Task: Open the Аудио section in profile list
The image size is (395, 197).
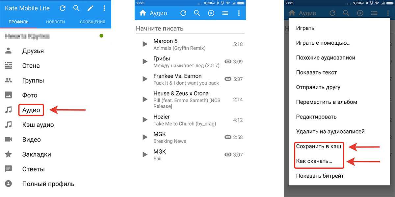Action: [x=31, y=110]
